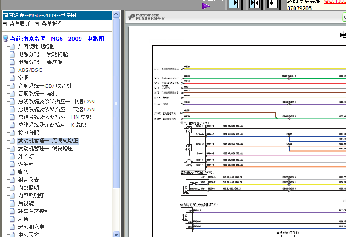346x237 pixels.
Task: Click the Macromedia FlashPaper logo
Action: point(146,17)
